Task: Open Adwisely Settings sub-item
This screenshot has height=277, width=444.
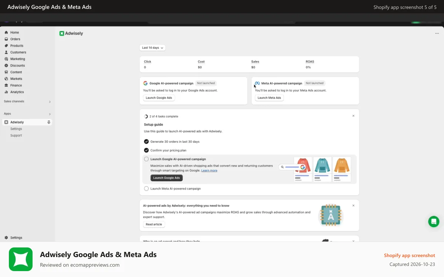Action: [16, 129]
